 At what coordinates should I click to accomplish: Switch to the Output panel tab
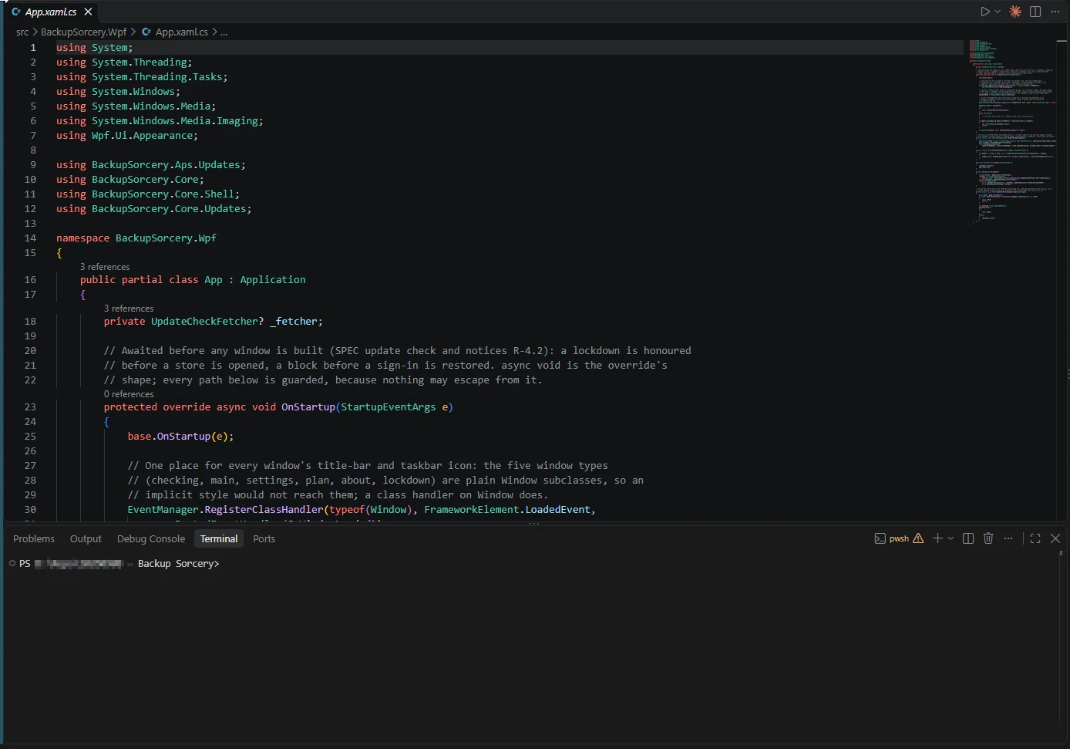click(86, 538)
